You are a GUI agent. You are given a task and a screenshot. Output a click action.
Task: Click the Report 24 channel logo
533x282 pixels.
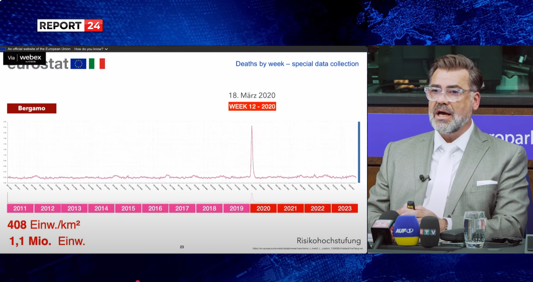pyautogui.click(x=70, y=26)
